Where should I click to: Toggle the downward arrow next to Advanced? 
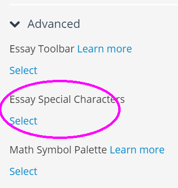[x=15, y=24]
